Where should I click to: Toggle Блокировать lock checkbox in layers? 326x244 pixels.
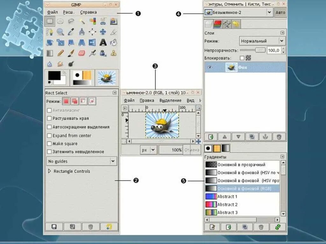pos(242,58)
